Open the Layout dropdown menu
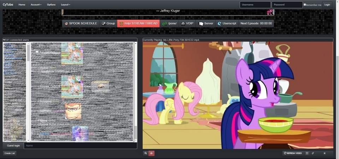 tap(66, 5)
